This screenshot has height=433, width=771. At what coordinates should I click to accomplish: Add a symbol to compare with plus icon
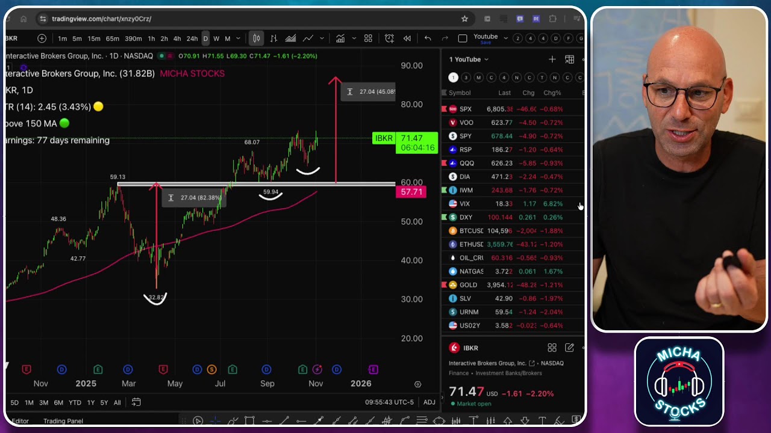[42, 38]
